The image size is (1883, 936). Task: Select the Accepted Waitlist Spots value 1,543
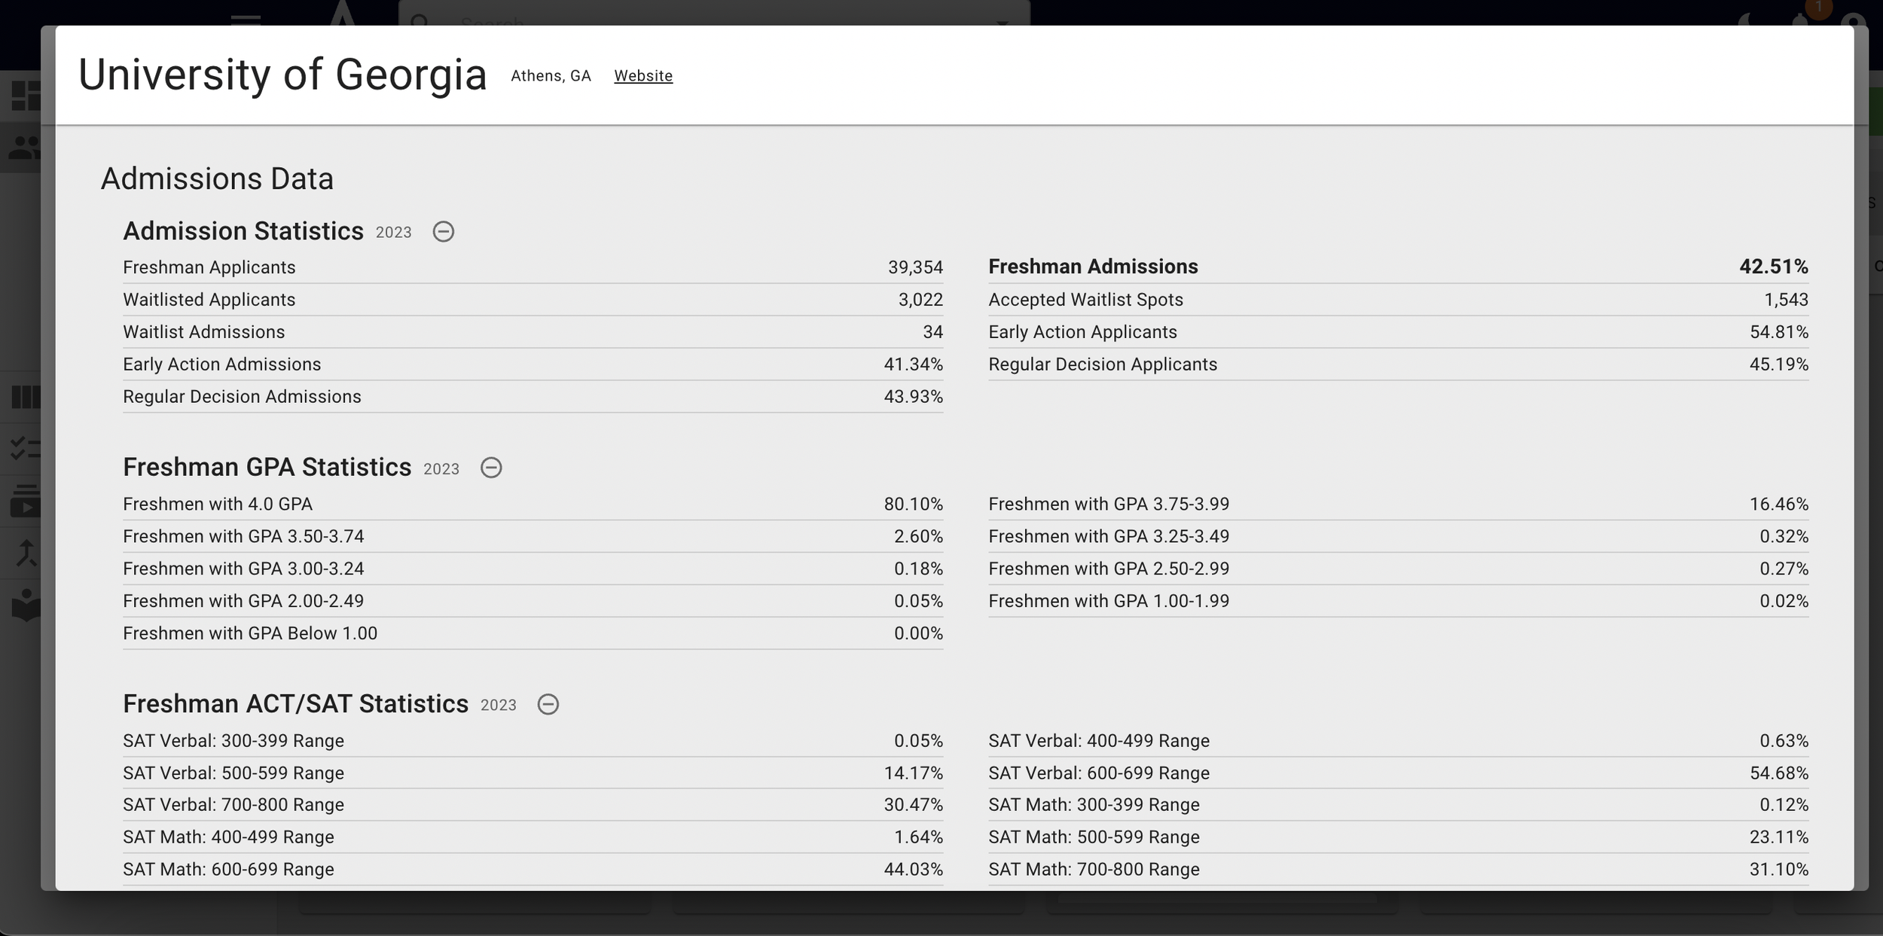(1786, 300)
